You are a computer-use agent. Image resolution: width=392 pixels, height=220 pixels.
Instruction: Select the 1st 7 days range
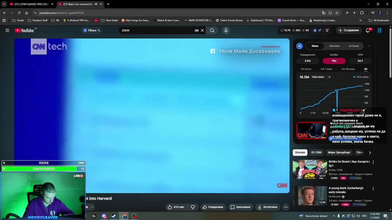326,69
